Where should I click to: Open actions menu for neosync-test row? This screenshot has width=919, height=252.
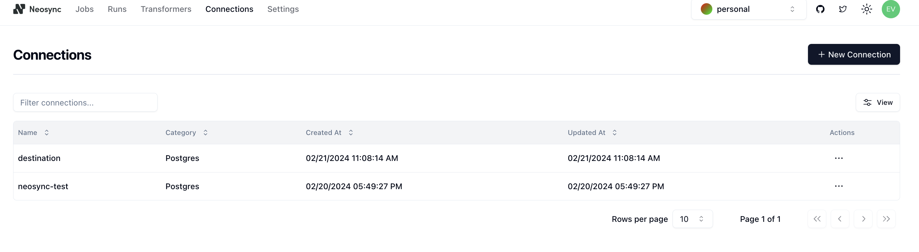pyautogui.click(x=839, y=186)
